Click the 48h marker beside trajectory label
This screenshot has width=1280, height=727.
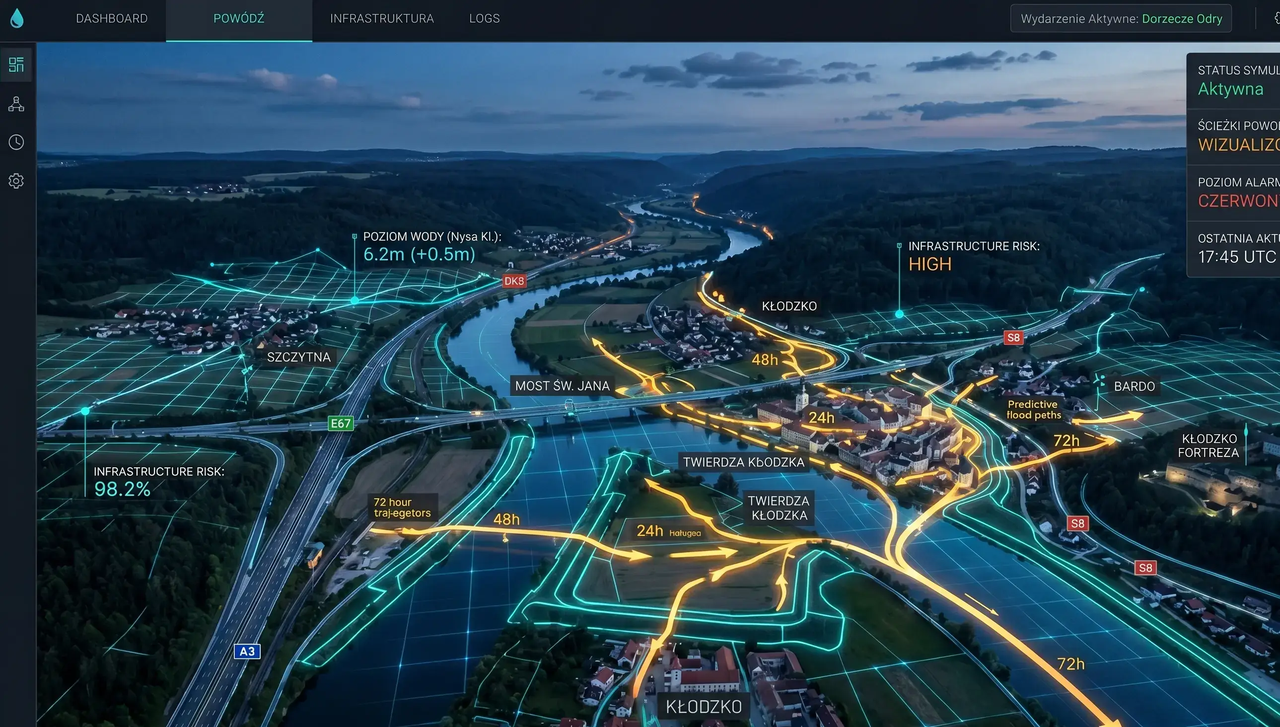tap(506, 519)
